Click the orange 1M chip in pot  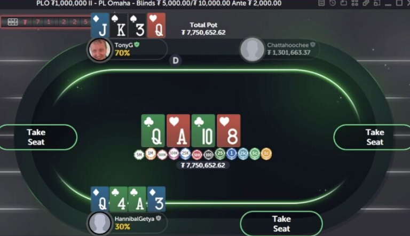coord(151,154)
